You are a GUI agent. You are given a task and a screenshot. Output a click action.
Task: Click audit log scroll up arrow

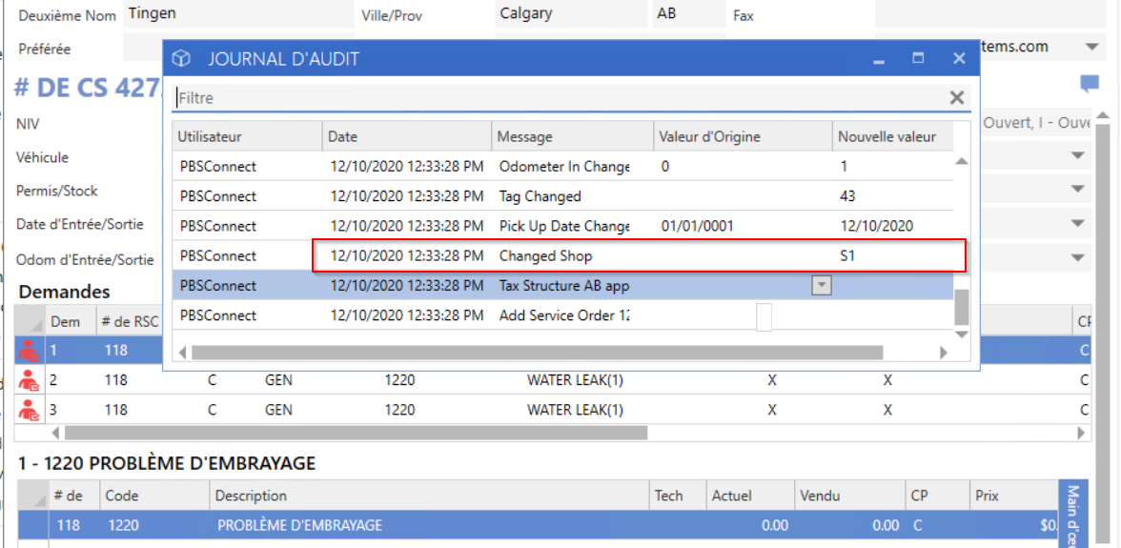click(962, 161)
